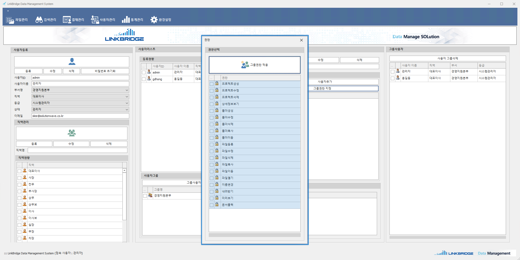Click the 검색관리 binoculars icon
The width and height of the screenshot is (520, 260).
click(39, 20)
